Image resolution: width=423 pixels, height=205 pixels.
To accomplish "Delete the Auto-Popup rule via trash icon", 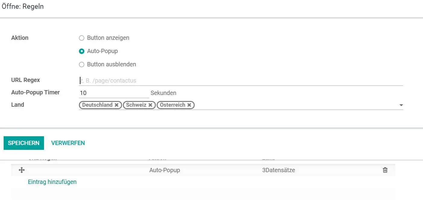I will coord(385,170).
